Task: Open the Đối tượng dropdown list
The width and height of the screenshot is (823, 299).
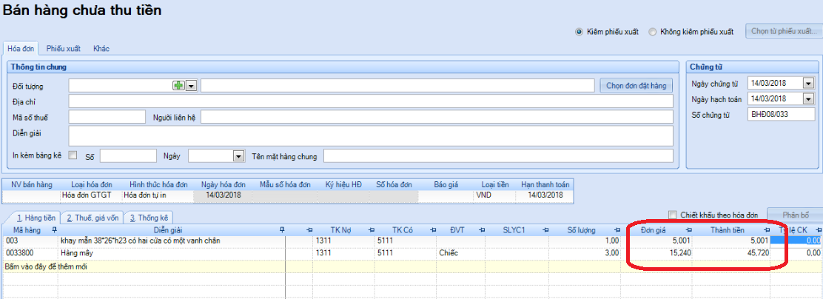Action: 191,86
